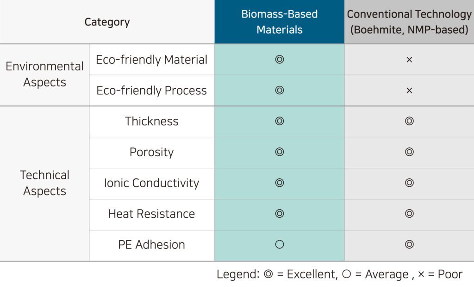Click the PE Adhesion row label

151,244
